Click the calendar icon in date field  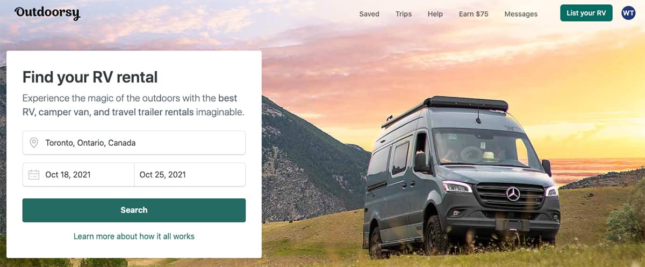(x=34, y=174)
